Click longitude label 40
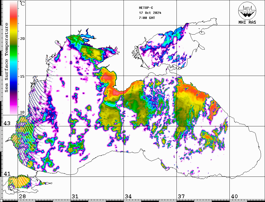 click(234, 196)
